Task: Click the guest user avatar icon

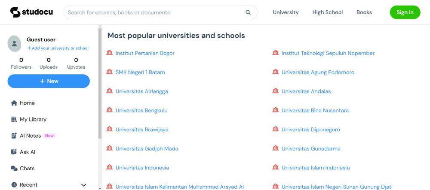Action: [14, 44]
